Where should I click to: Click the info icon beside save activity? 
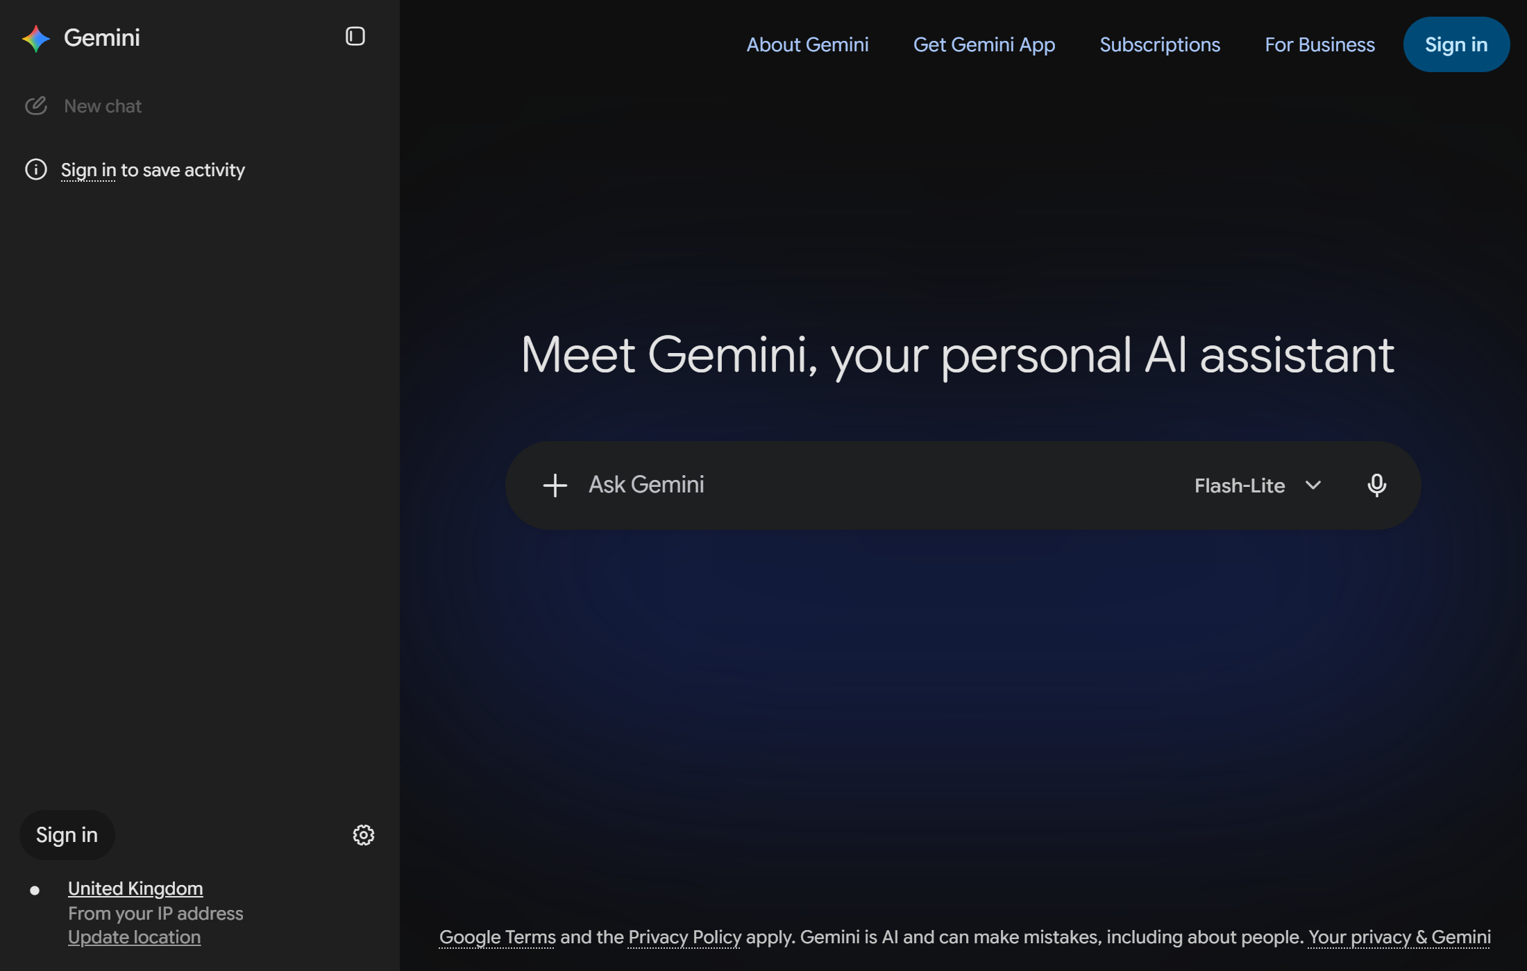36,169
